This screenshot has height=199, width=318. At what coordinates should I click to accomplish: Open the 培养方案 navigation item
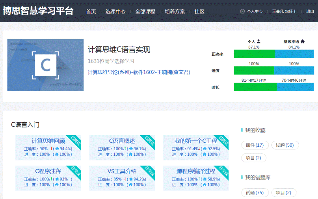175,11
